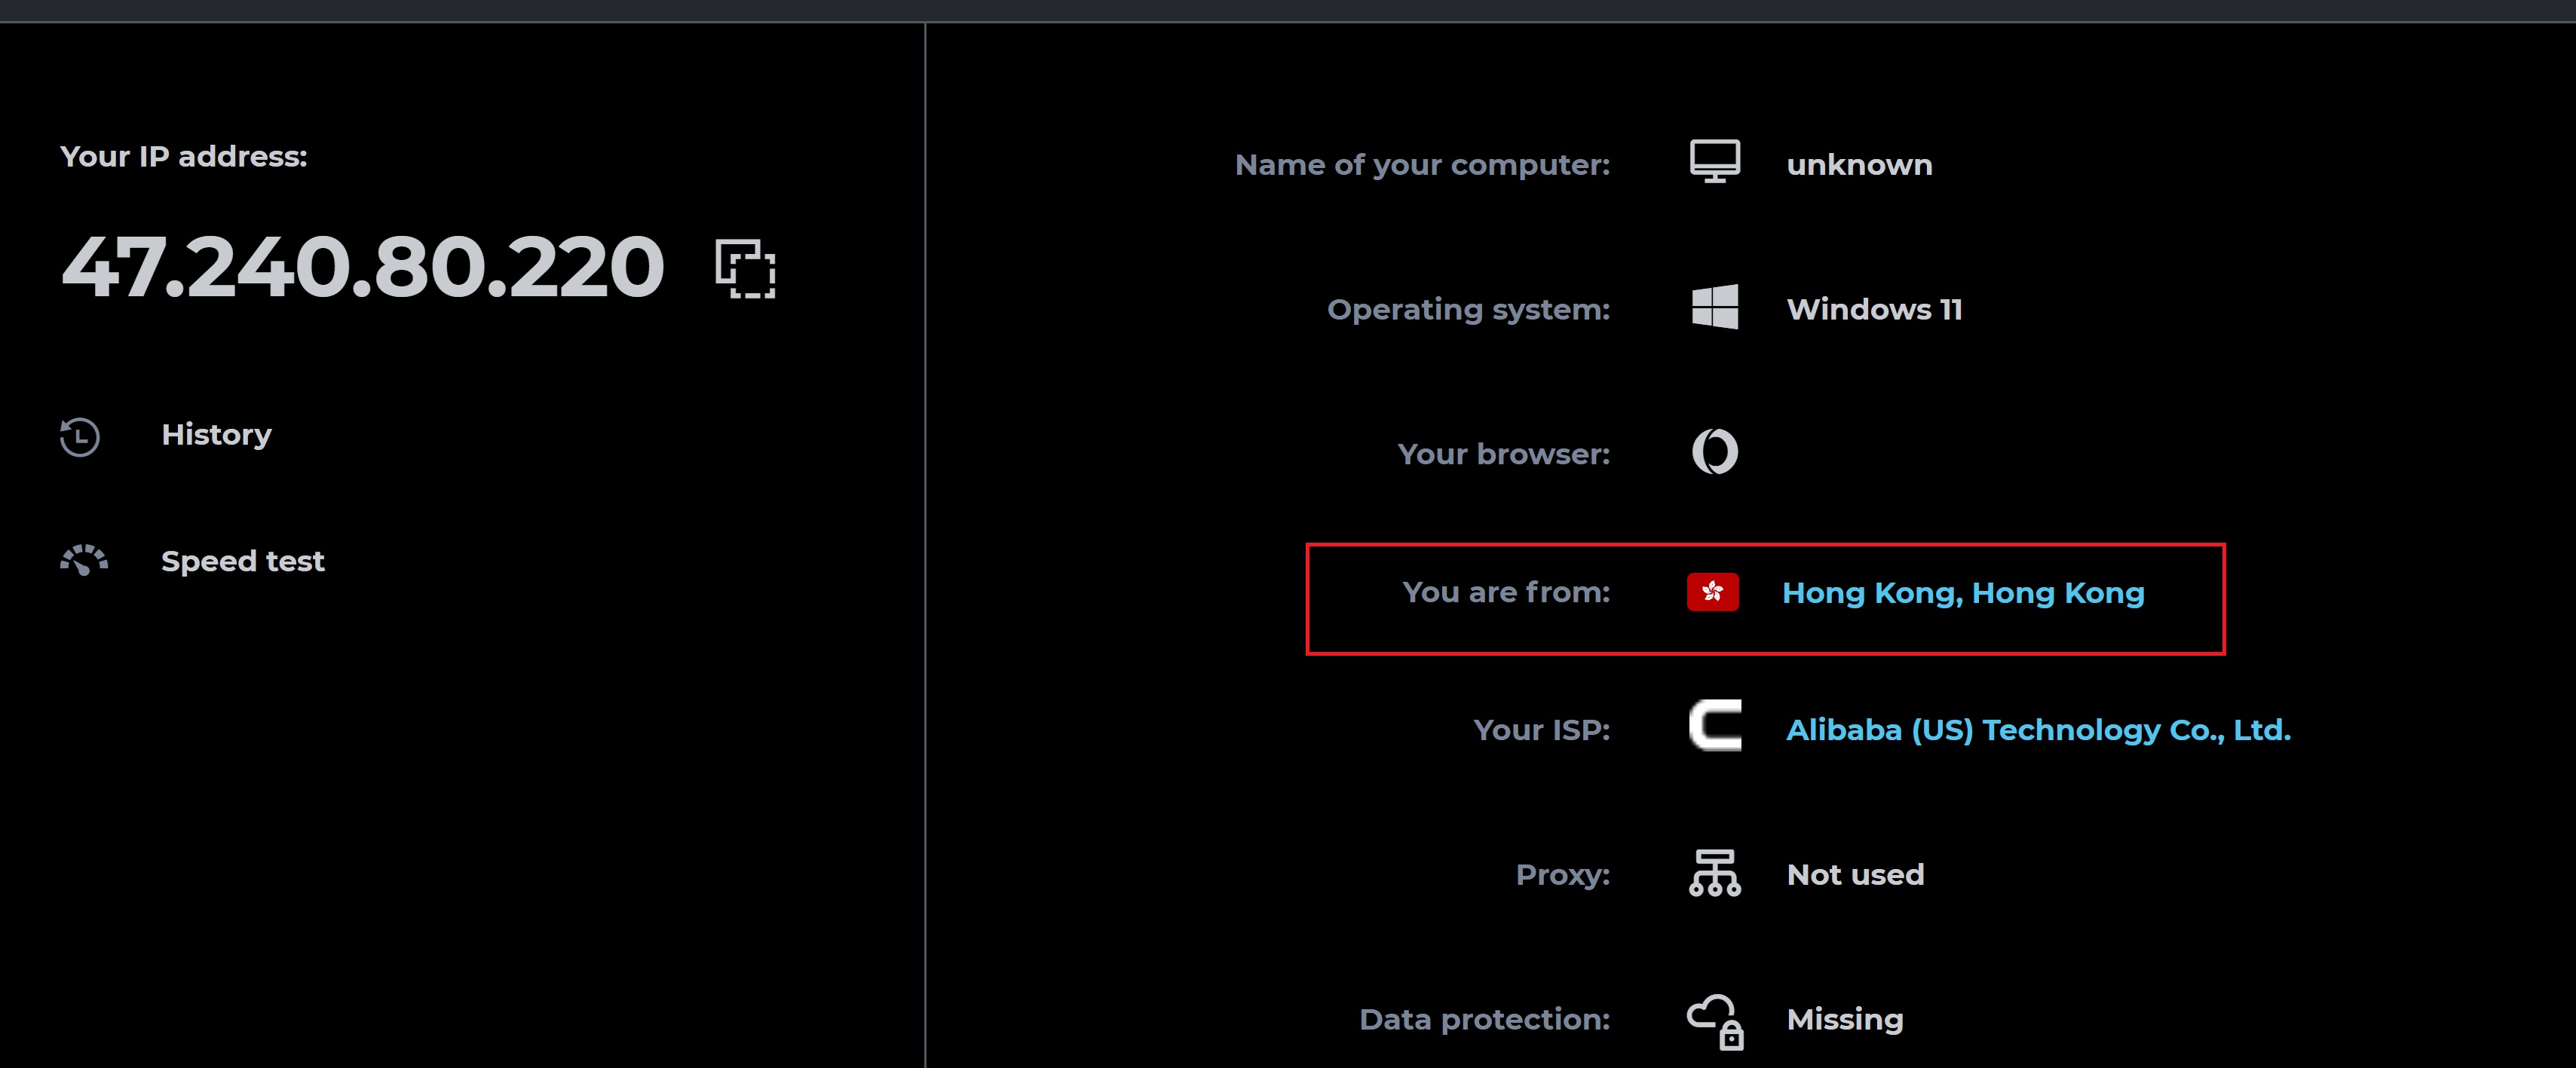This screenshot has width=2576, height=1068.
Task: Click the 'You are from:' label
Action: (x=1506, y=592)
